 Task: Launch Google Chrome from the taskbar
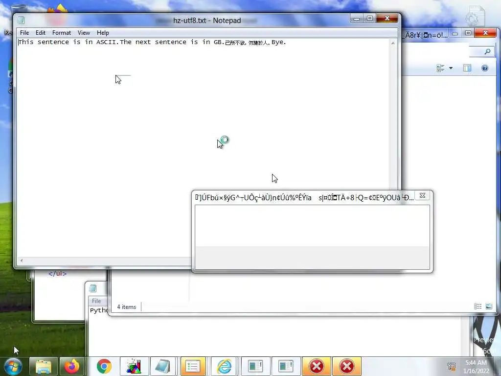click(x=104, y=366)
